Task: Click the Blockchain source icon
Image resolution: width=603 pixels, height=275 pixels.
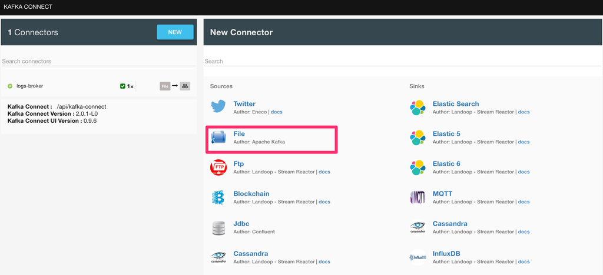Action: click(218, 197)
